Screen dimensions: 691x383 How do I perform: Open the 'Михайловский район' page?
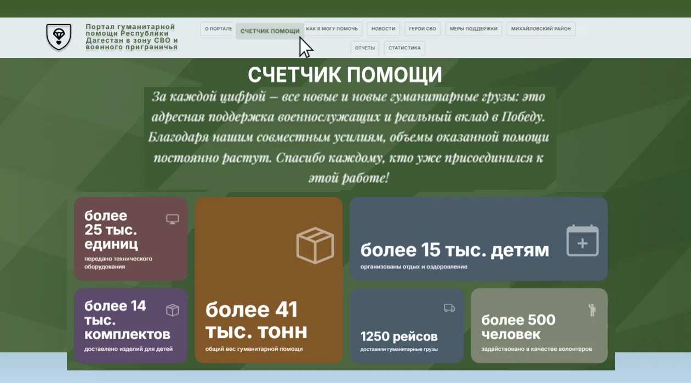(x=541, y=29)
